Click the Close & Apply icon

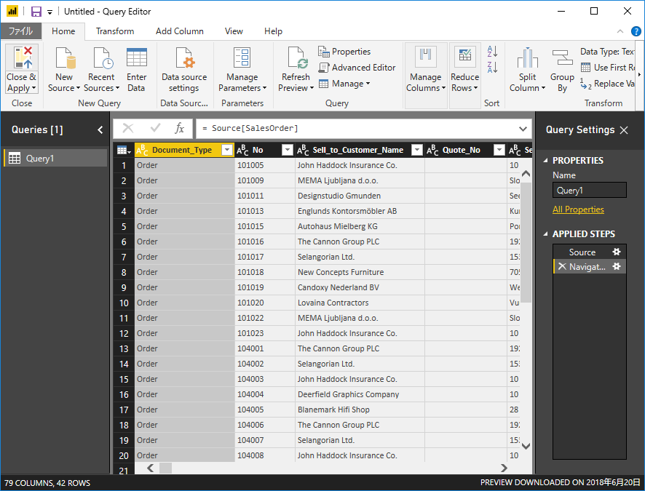click(21, 58)
